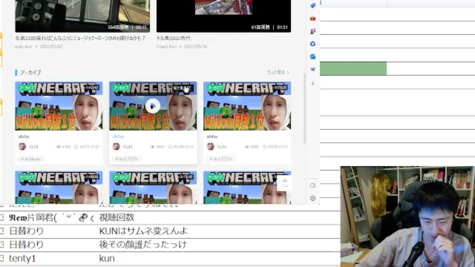Open the Chara Kun channel name
Image resolution: width=475 pixels, height=267 pixels.
166,46
